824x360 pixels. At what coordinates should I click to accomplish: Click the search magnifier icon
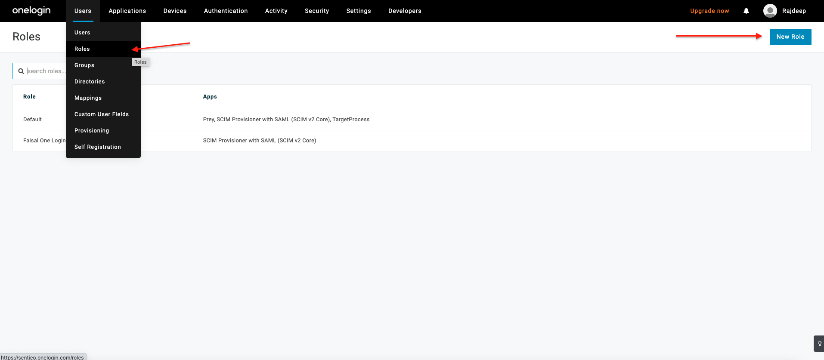21,71
